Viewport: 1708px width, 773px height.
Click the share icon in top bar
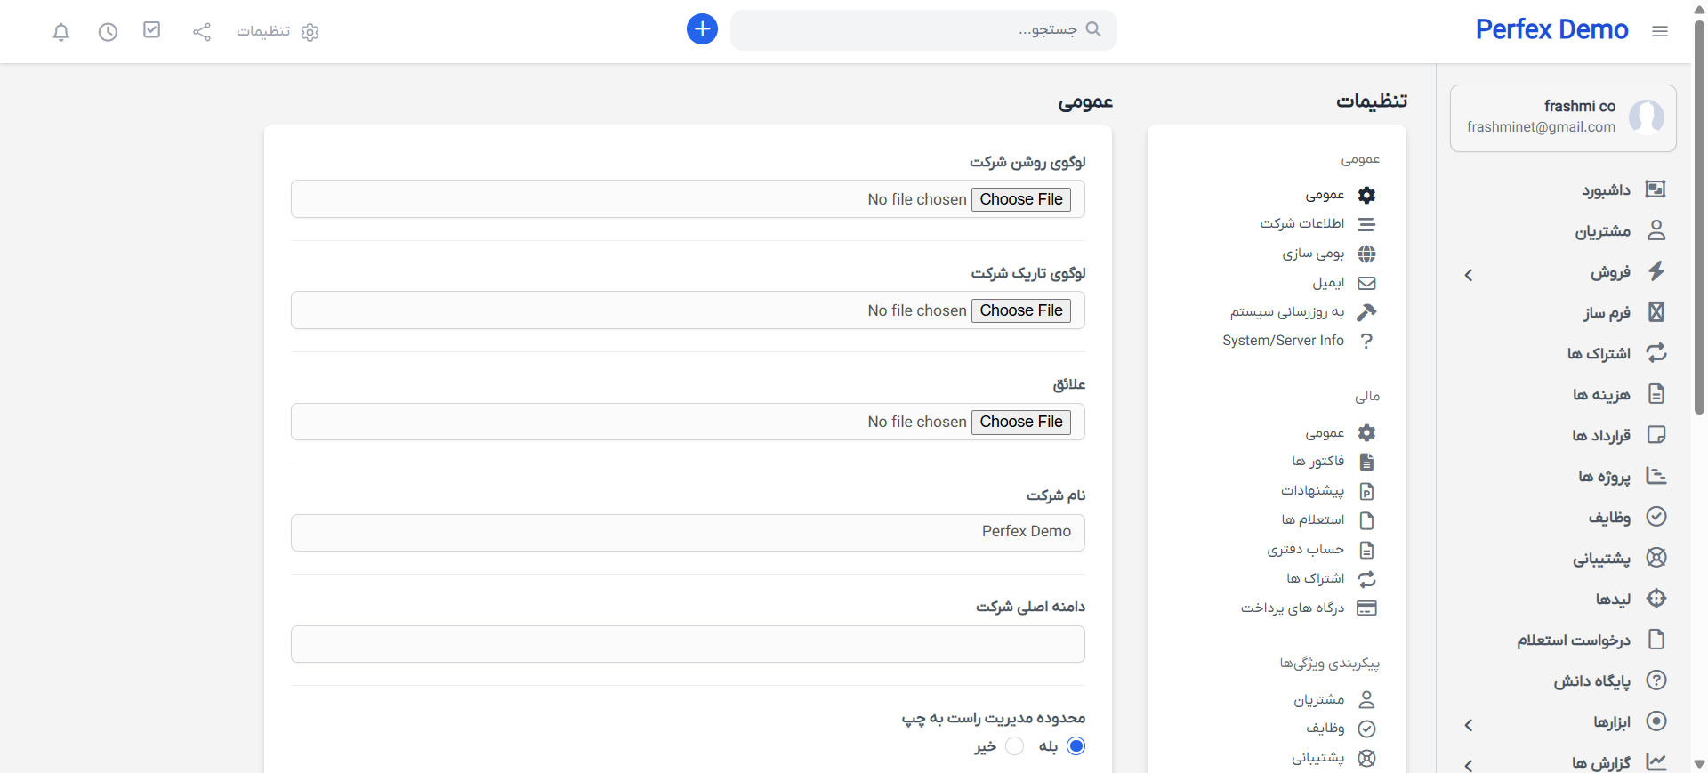[x=202, y=32]
